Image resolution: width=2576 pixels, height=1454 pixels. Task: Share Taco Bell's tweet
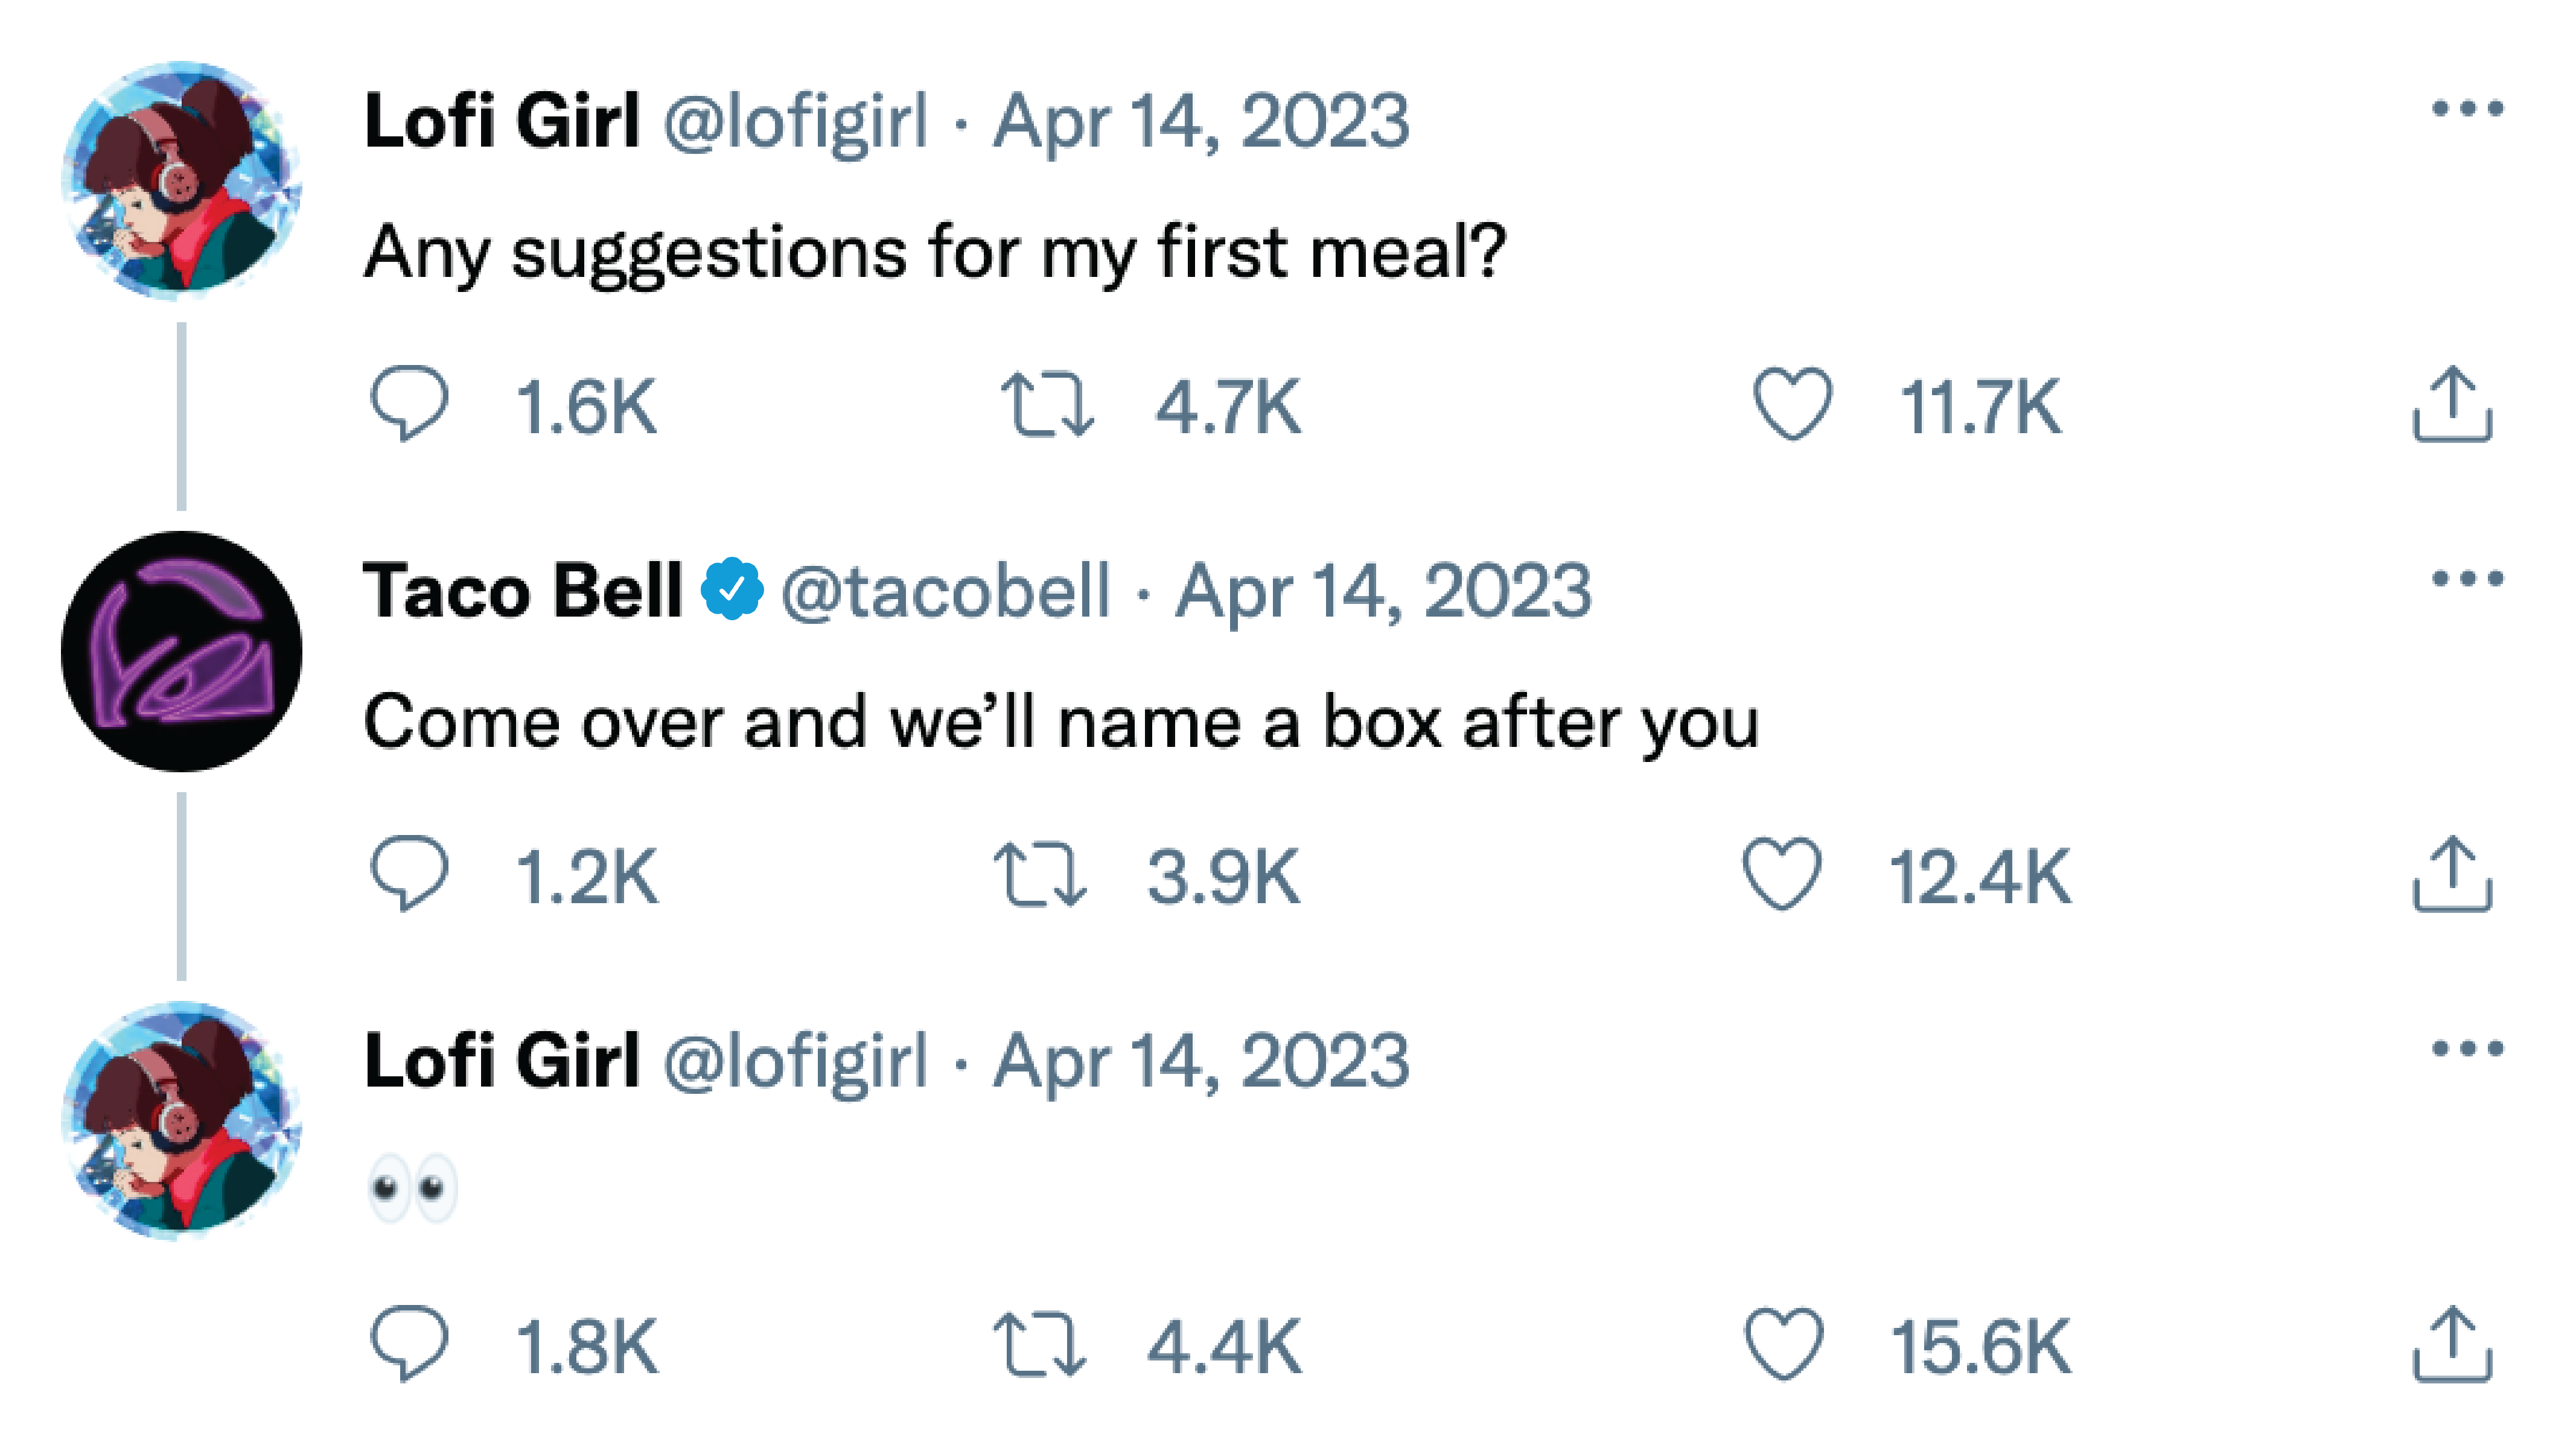[x=2452, y=874]
